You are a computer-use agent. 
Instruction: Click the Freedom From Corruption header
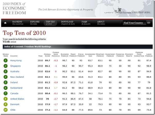pyautogui.click(x=139, y=54)
